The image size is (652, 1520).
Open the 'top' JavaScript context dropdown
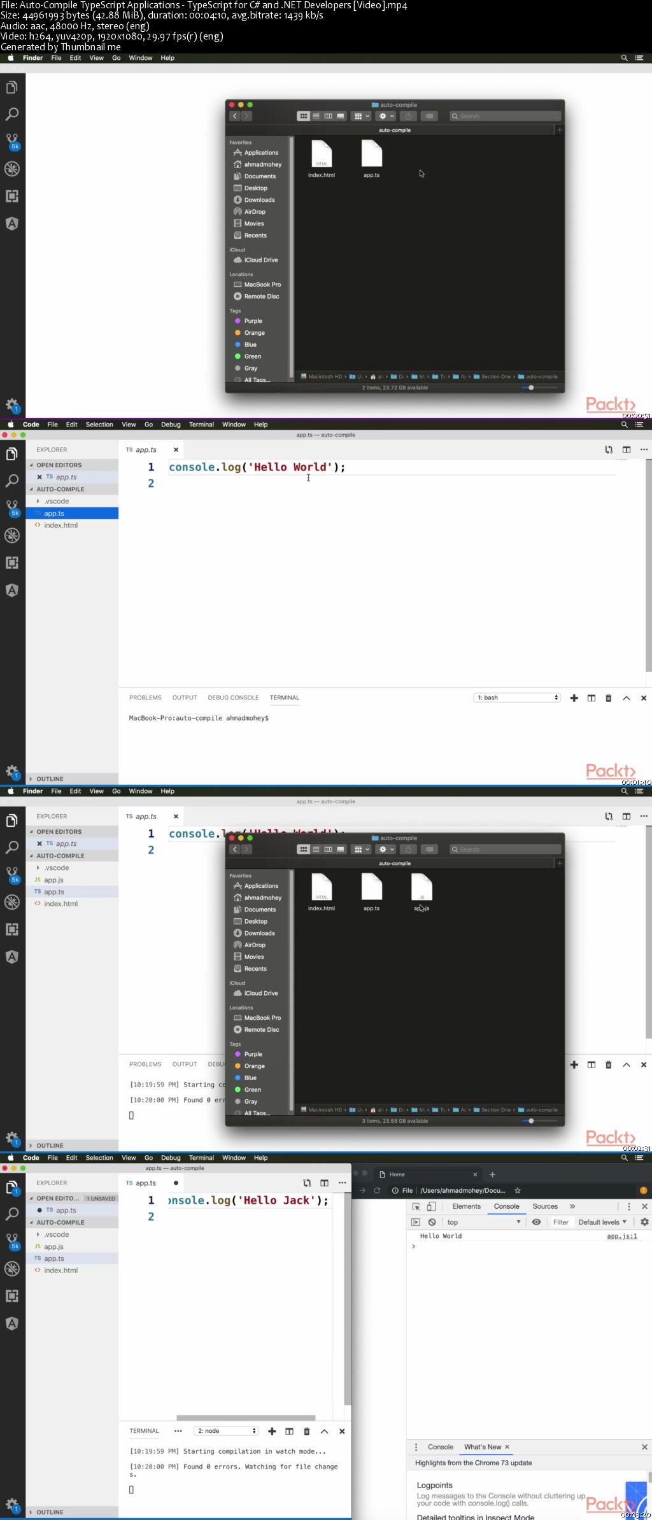484,1222
